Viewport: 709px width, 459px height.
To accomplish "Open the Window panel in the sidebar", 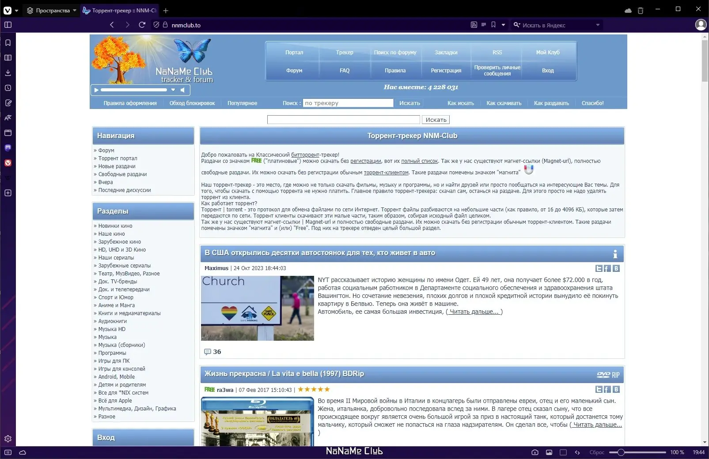I will 8,133.
